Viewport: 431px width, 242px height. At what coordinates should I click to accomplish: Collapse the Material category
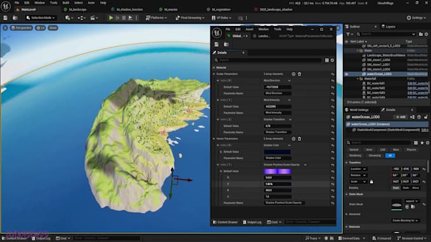[x=214, y=68]
